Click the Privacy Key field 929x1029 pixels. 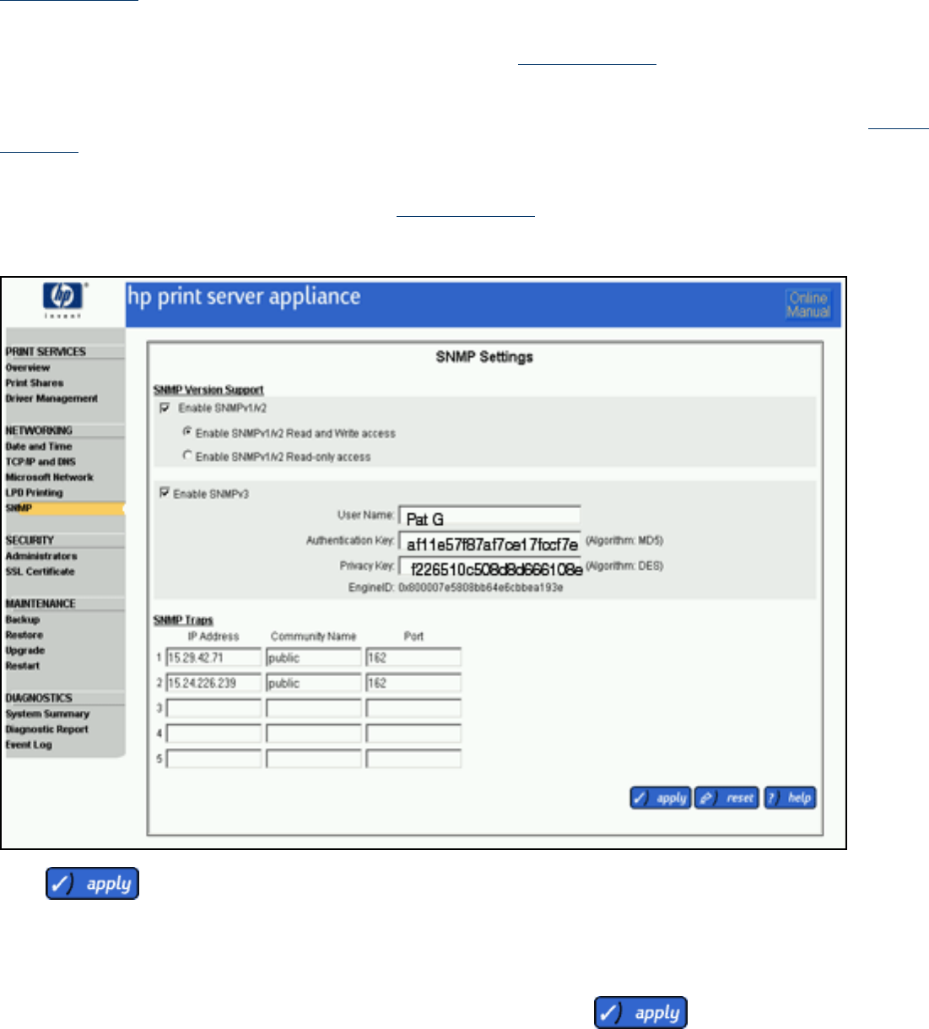click(x=489, y=568)
